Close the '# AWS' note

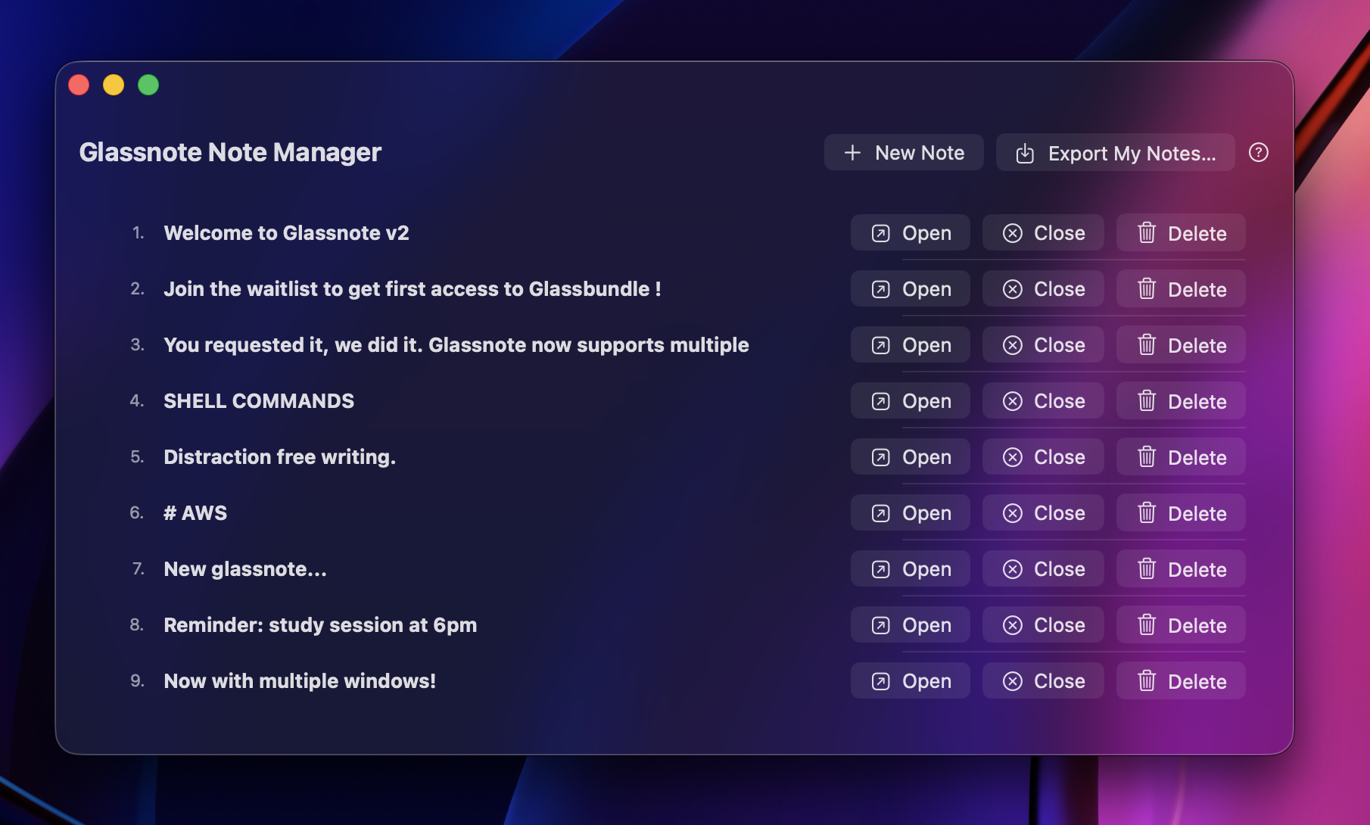[x=1043, y=513]
